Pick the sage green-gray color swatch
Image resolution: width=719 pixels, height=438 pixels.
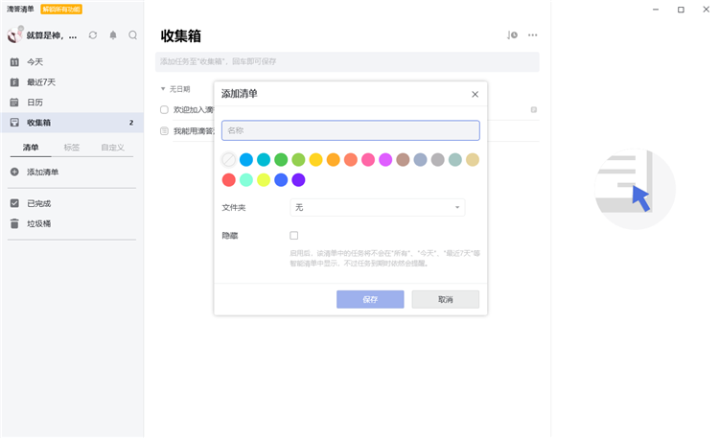(x=455, y=160)
